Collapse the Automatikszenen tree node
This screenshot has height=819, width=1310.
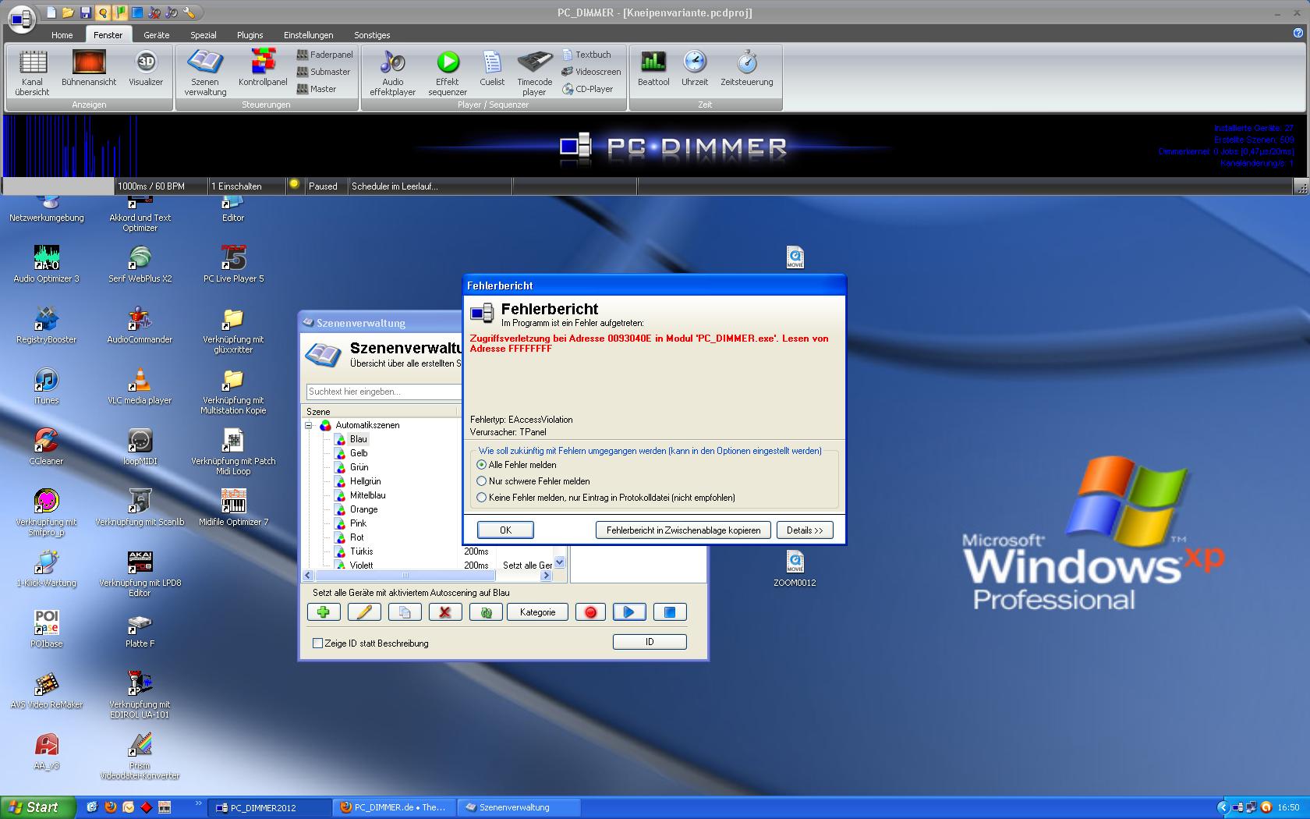(309, 425)
